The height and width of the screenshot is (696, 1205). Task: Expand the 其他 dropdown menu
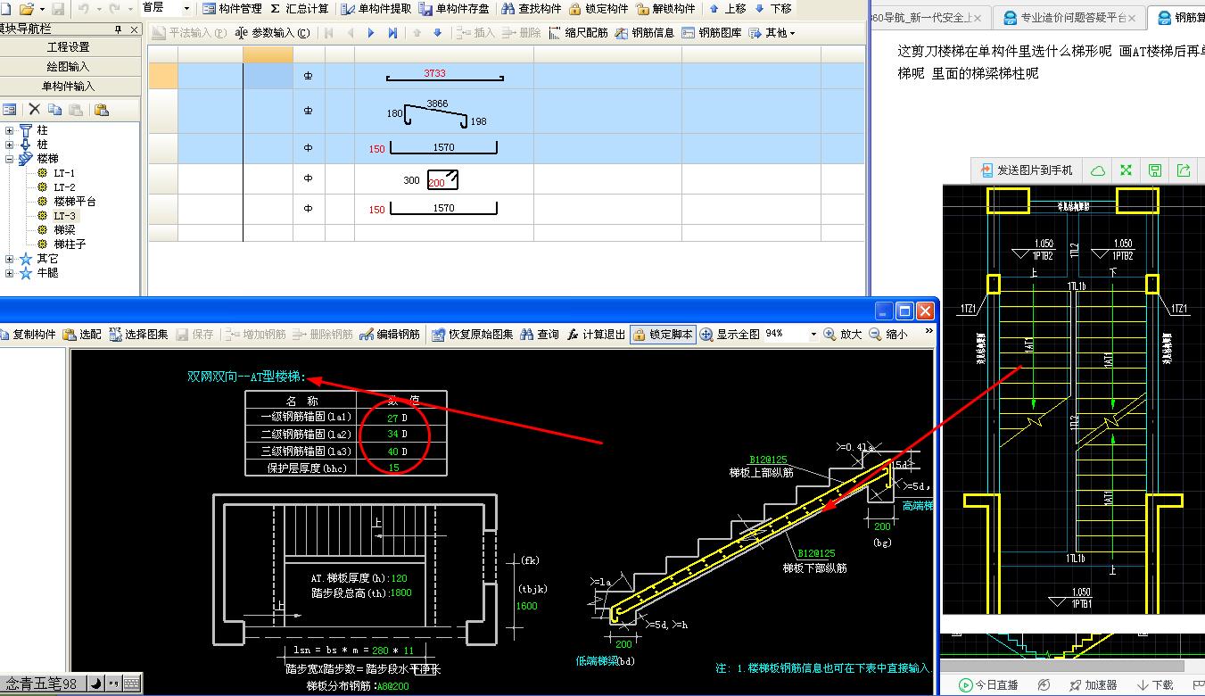(772, 33)
